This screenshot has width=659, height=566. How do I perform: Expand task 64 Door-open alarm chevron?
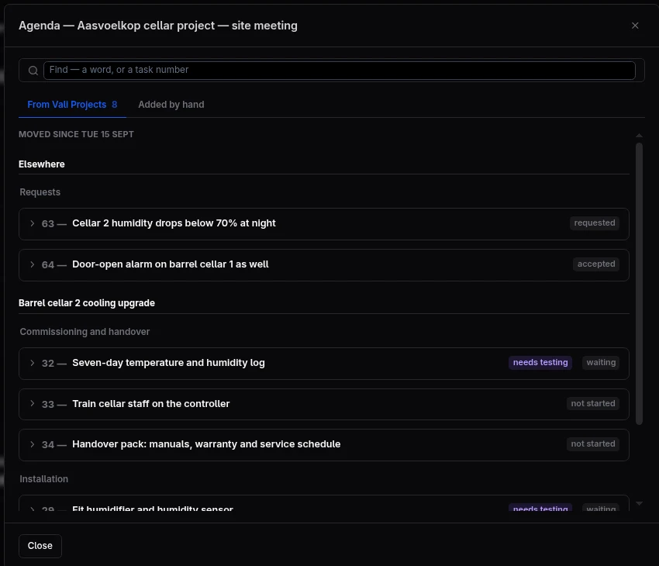pyautogui.click(x=32, y=264)
